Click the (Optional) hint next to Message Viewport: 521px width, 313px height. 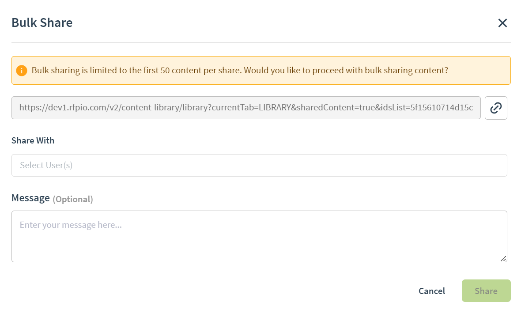point(73,199)
